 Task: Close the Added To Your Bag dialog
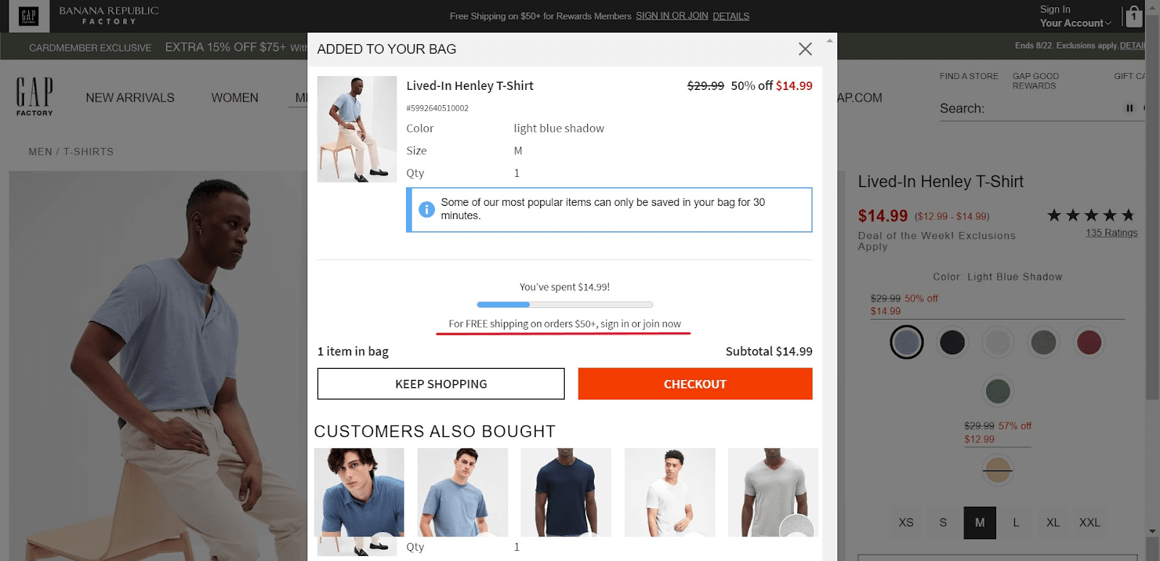point(805,49)
